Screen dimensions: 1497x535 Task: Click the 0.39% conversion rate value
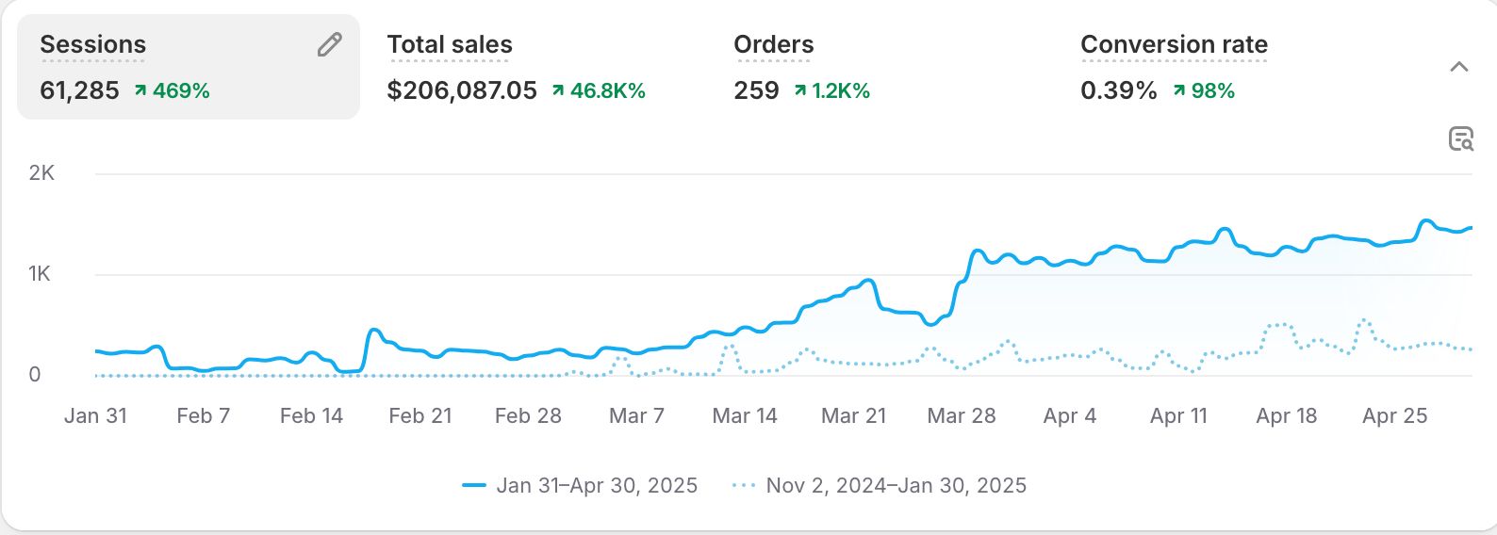coord(1118,91)
